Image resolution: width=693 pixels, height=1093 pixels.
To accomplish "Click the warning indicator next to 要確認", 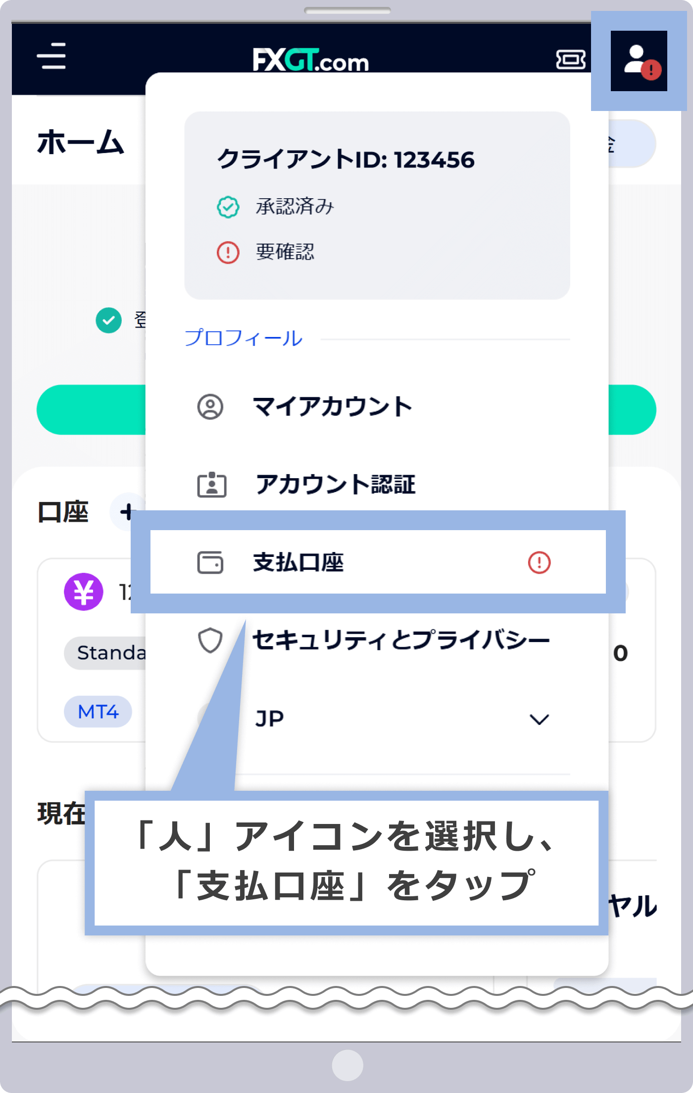I will (x=227, y=252).
